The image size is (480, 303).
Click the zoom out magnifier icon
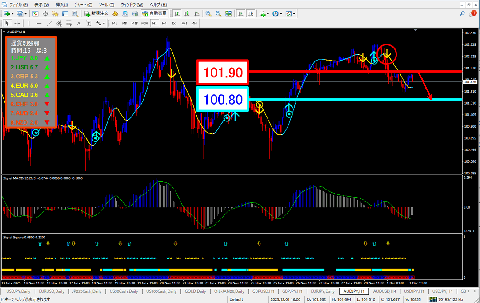[x=218, y=14]
